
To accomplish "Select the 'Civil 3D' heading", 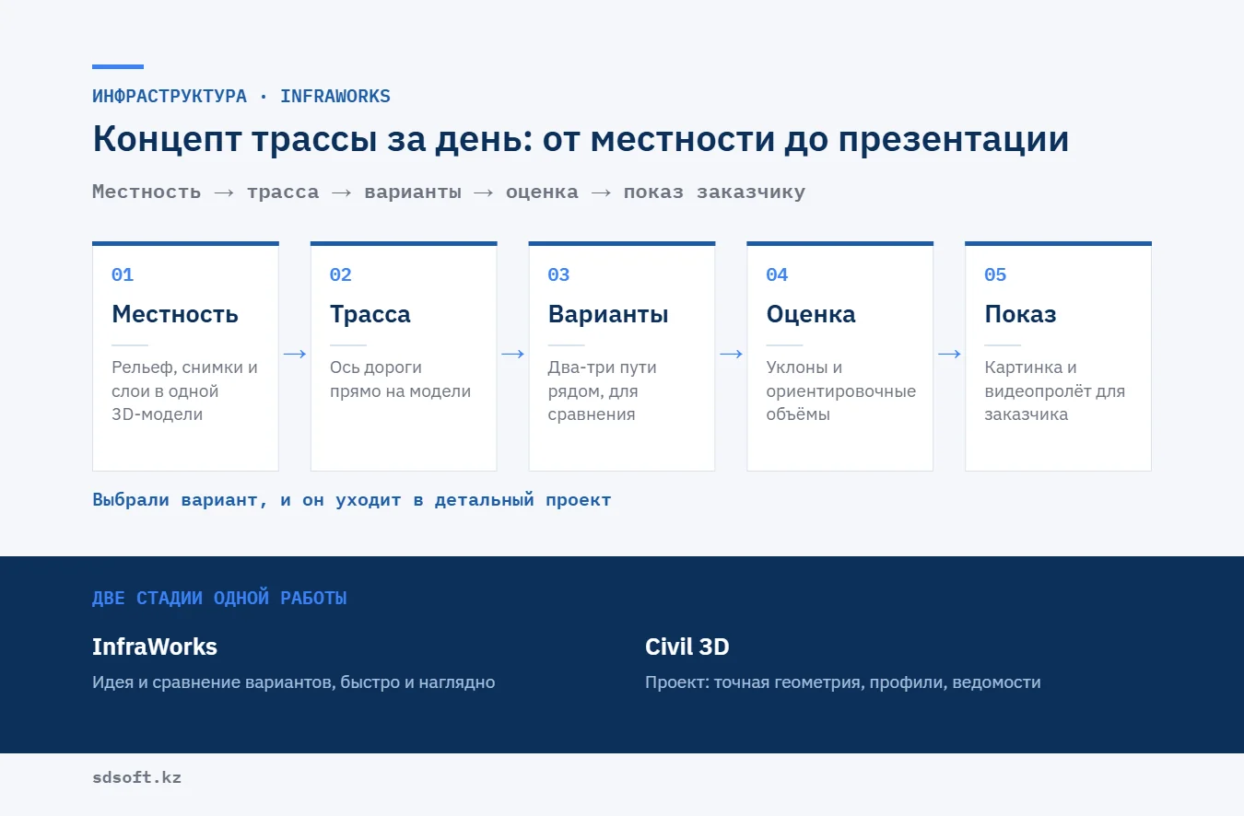I will pos(687,647).
